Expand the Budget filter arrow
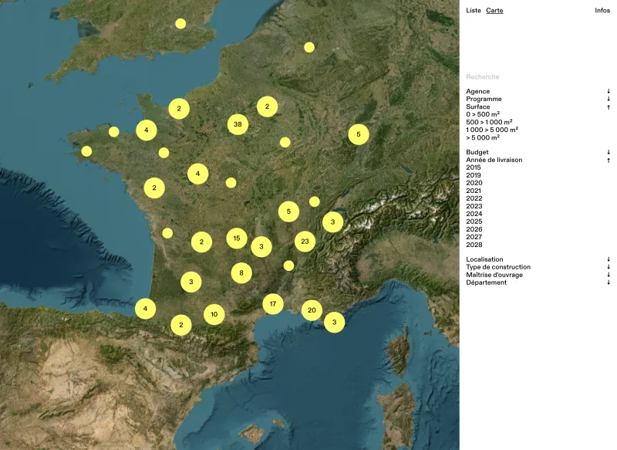The image size is (617, 450). (609, 152)
